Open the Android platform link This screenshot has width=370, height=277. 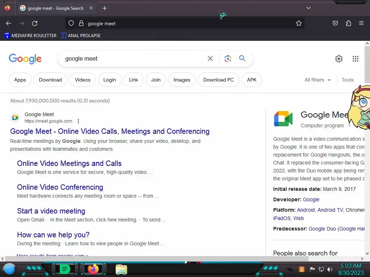pyautogui.click(x=306, y=210)
